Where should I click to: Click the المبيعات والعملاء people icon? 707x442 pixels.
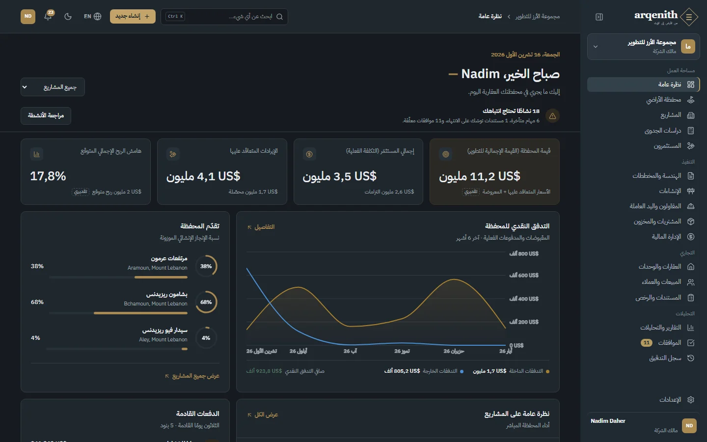point(691,282)
